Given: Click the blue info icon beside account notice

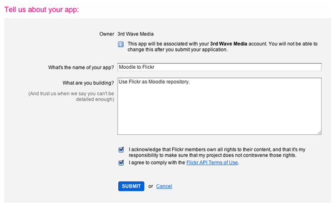Looking at the screenshot, I should pyautogui.click(x=120, y=44).
